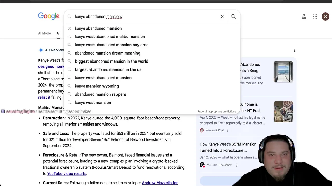
Task: Open more options next to New York Post
Action: (228, 130)
